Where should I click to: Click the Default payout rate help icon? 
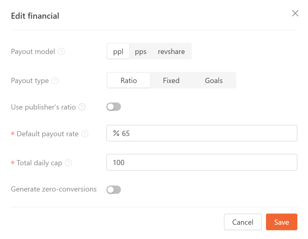point(85,134)
